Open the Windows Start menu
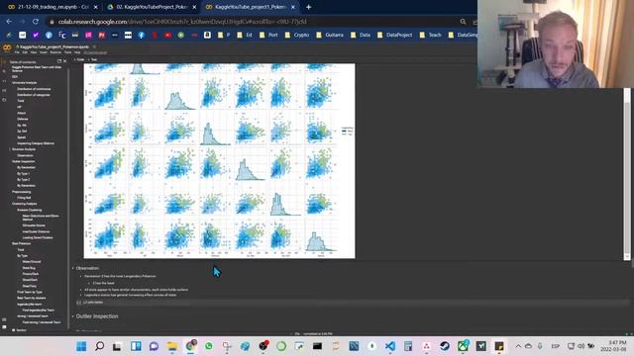This screenshot has width=634, height=356. click(81, 346)
